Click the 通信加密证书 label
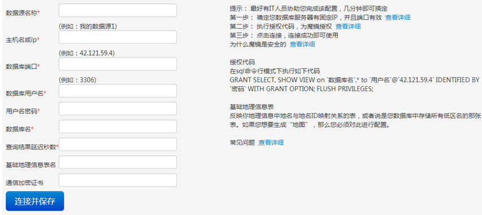The image size is (482, 215). pos(25,183)
